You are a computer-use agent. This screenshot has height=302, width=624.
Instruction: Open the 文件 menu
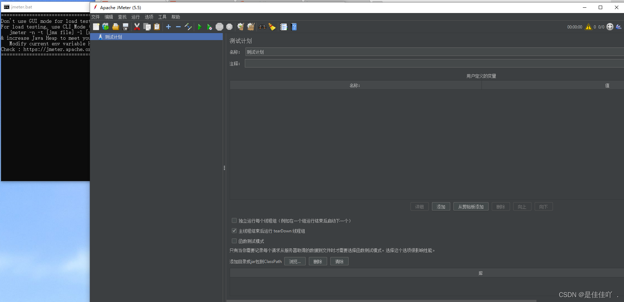(x=96, y=17)
